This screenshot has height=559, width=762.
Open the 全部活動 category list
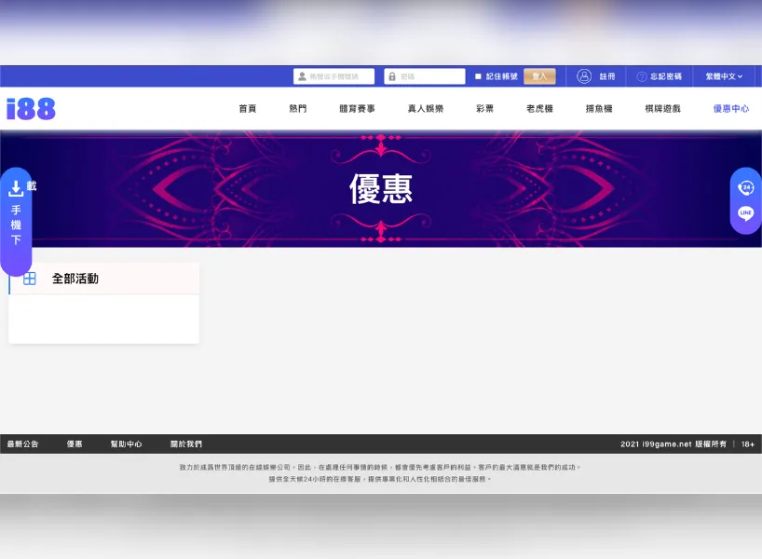[75, 279]
